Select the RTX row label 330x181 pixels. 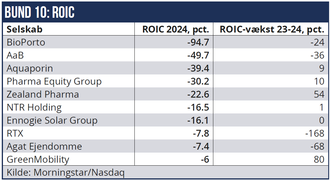coord(15,133)
